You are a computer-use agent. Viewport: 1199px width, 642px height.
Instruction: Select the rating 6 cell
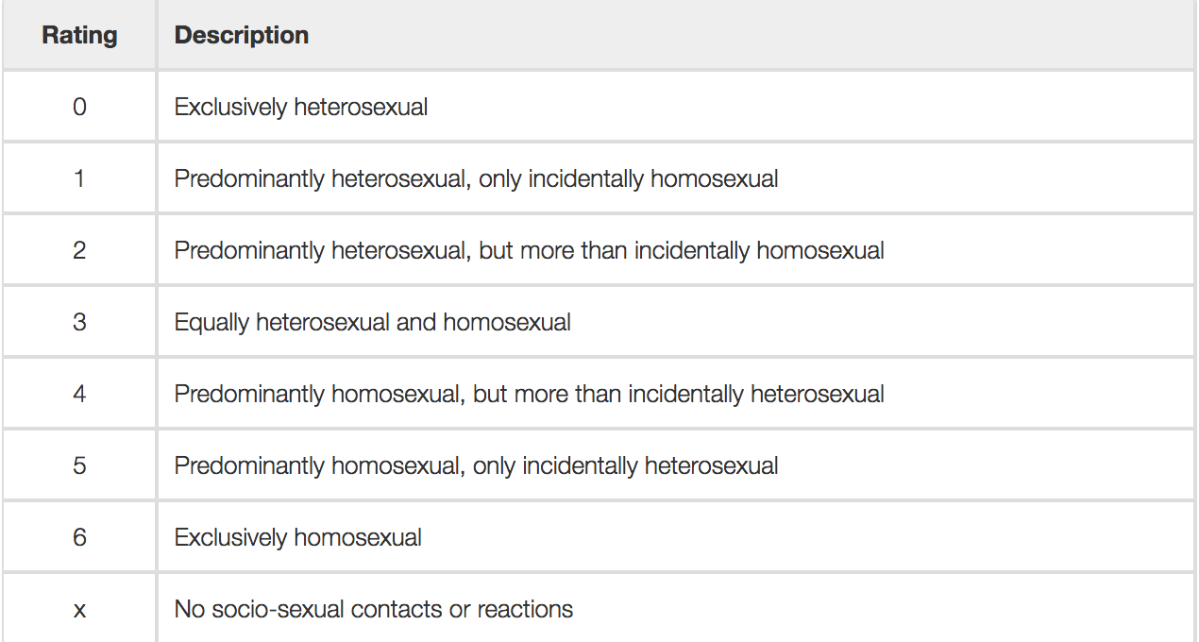79,537
